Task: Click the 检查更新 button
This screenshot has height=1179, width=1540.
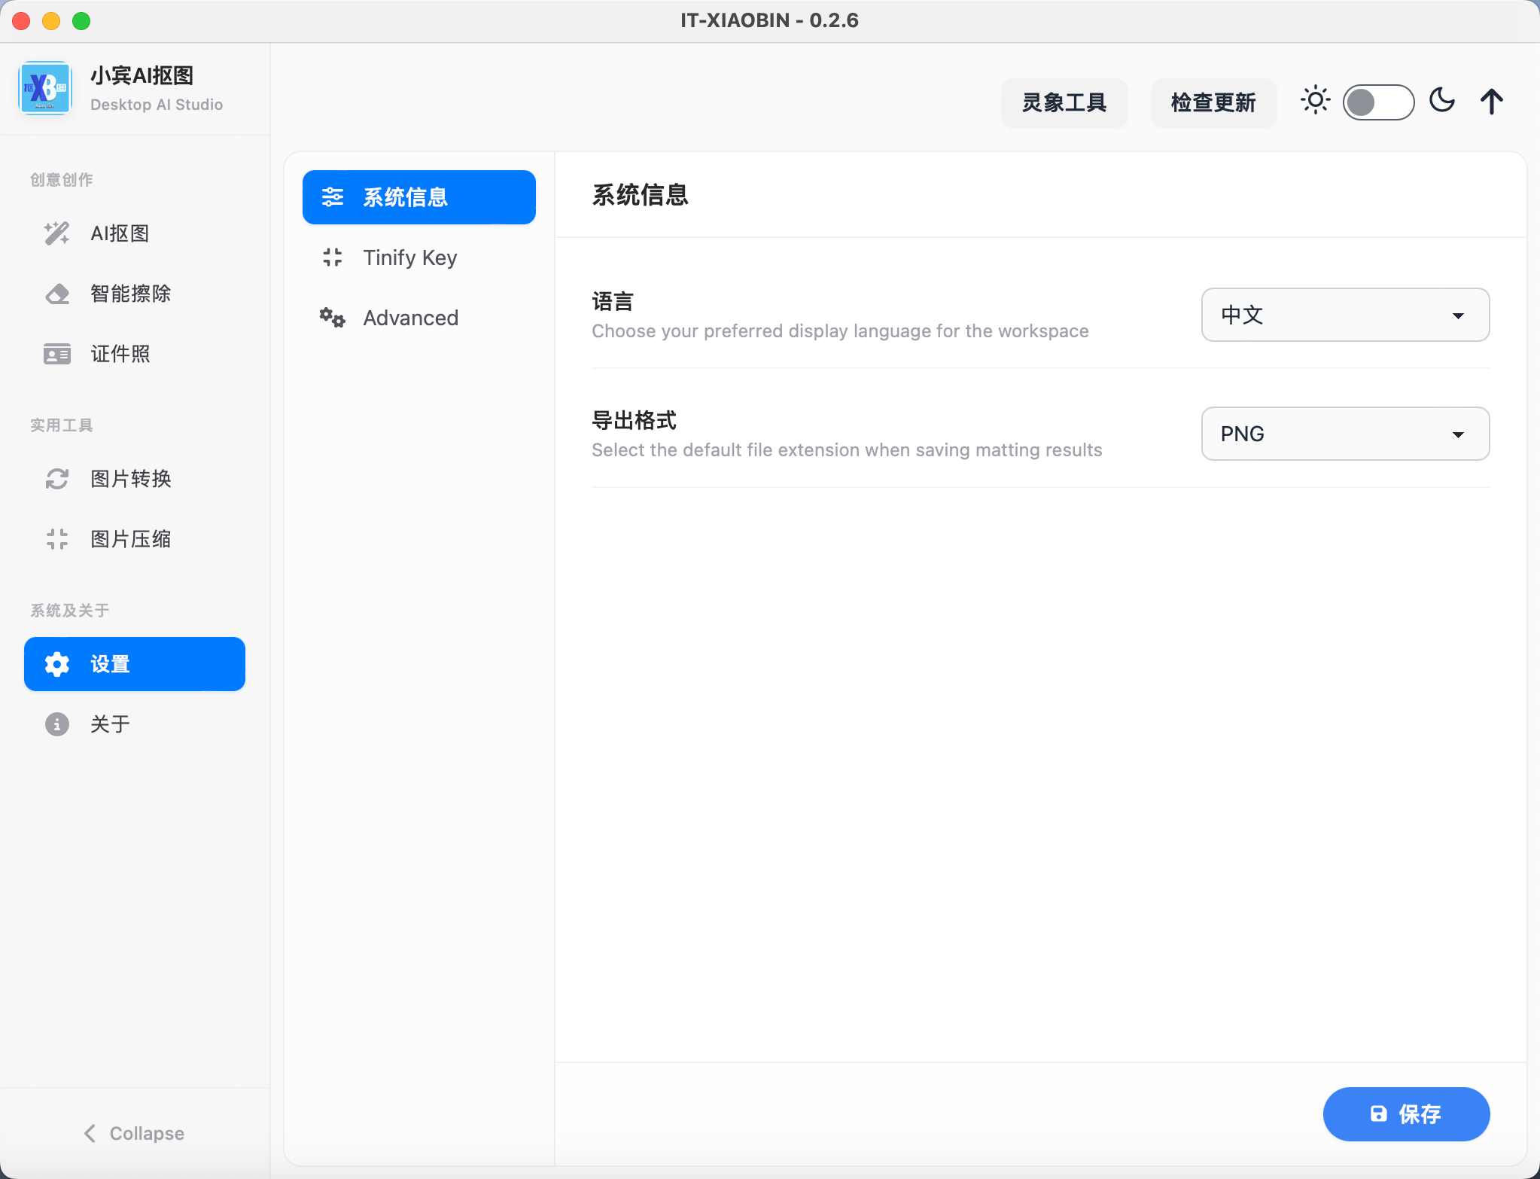Action: pos(1213,102)
